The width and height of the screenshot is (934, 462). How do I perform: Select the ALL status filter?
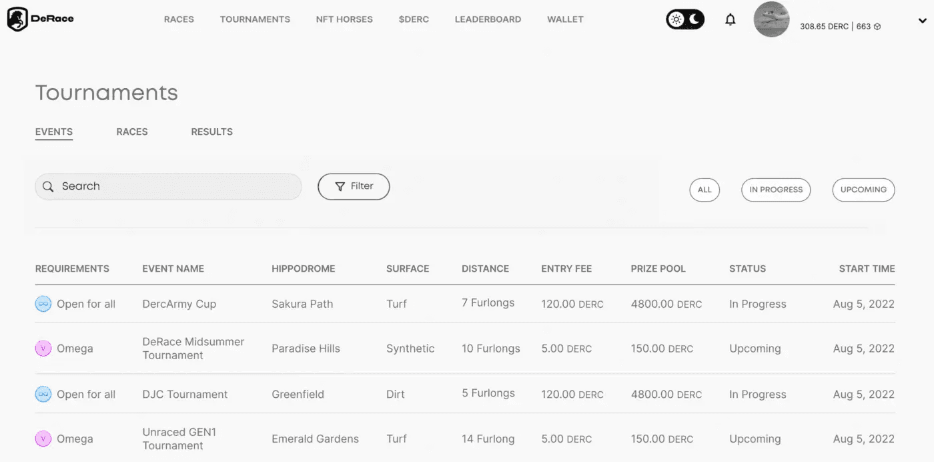click(x=705, y=190)
